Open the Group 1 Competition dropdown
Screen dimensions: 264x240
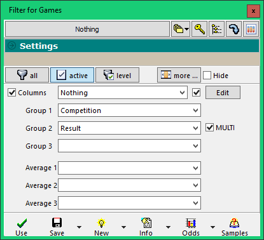coord(129,110)
